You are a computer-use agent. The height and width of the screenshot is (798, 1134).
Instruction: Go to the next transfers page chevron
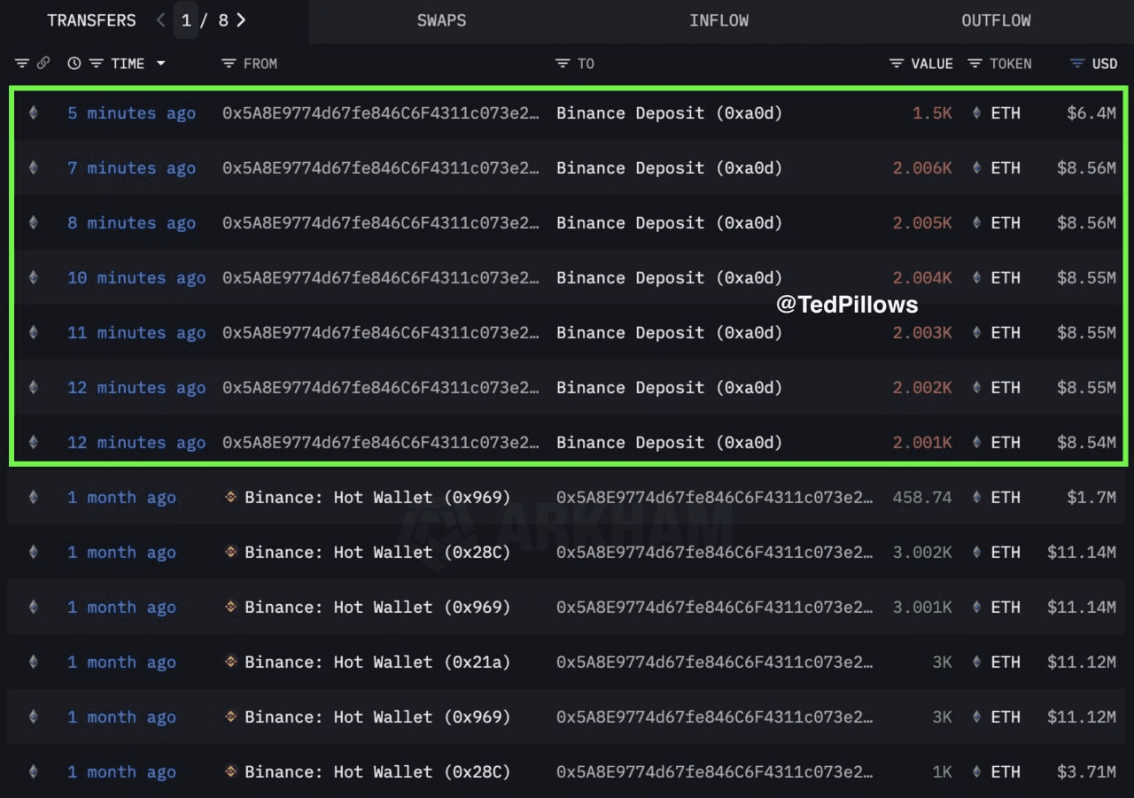[241, 19]
